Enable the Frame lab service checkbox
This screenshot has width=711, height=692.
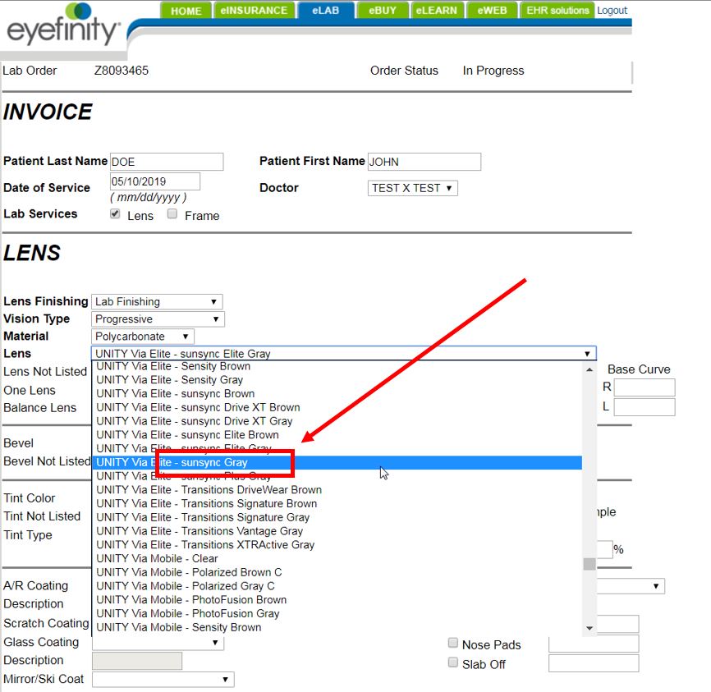[172, 214]
